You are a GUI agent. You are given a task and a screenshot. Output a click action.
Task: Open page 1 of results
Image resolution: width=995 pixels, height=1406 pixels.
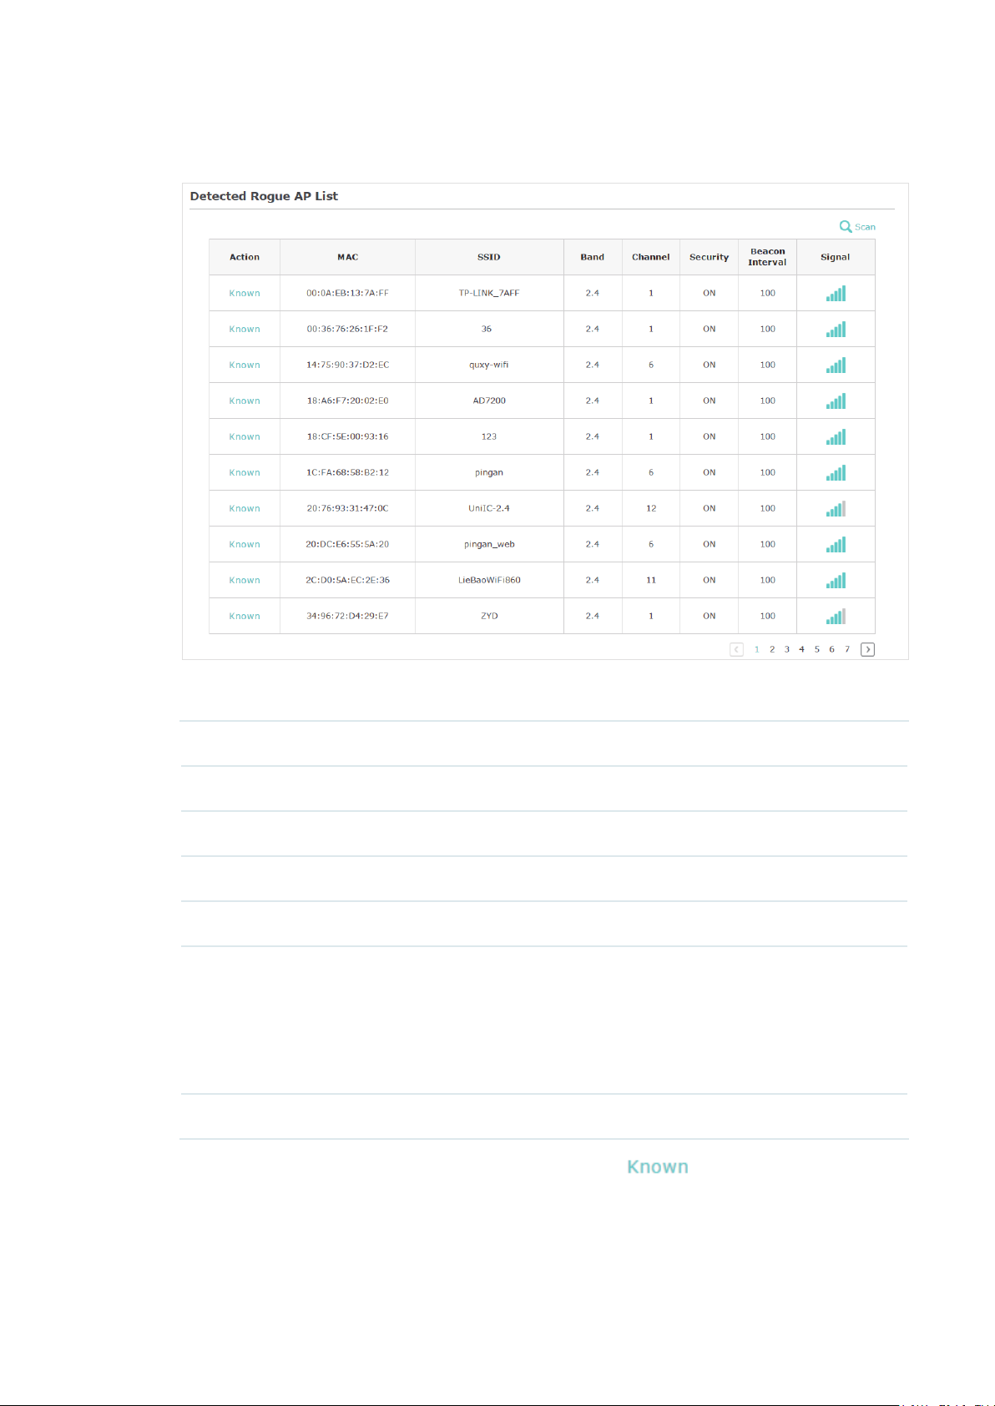tap(757, 649)
